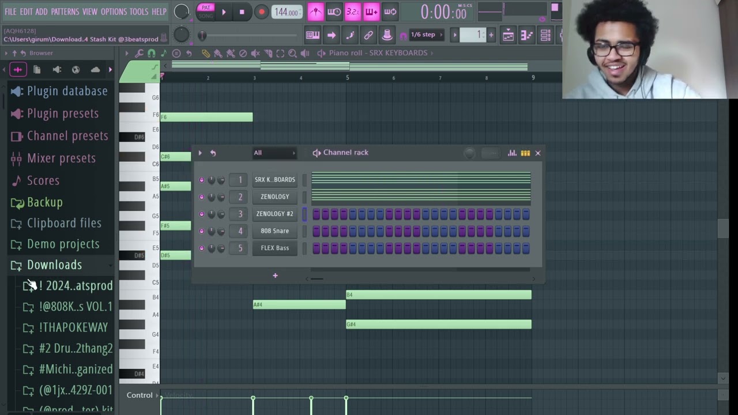Open the piano roll stamp note icon

click(x=164, y=53)
